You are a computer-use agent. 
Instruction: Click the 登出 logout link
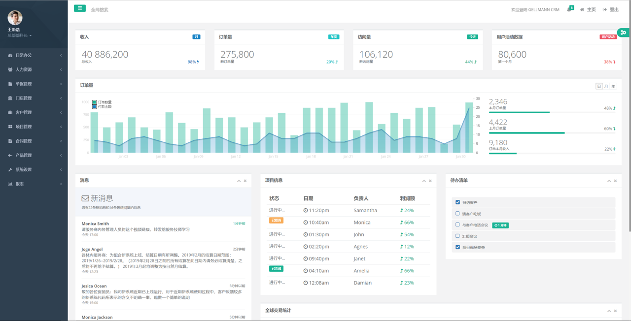tap(611, 10)
